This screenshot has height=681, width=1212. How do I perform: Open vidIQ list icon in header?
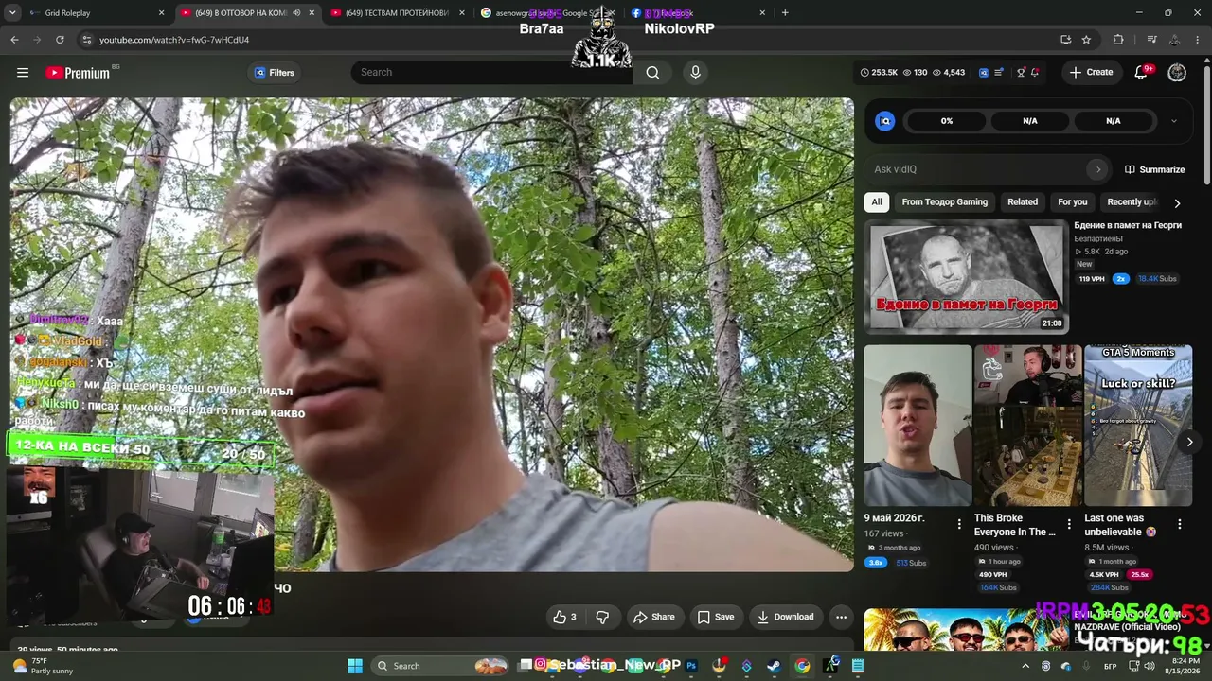point(999,73)
